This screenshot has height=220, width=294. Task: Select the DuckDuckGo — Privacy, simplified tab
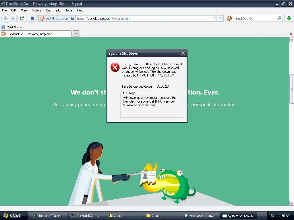tap(36, 34)
